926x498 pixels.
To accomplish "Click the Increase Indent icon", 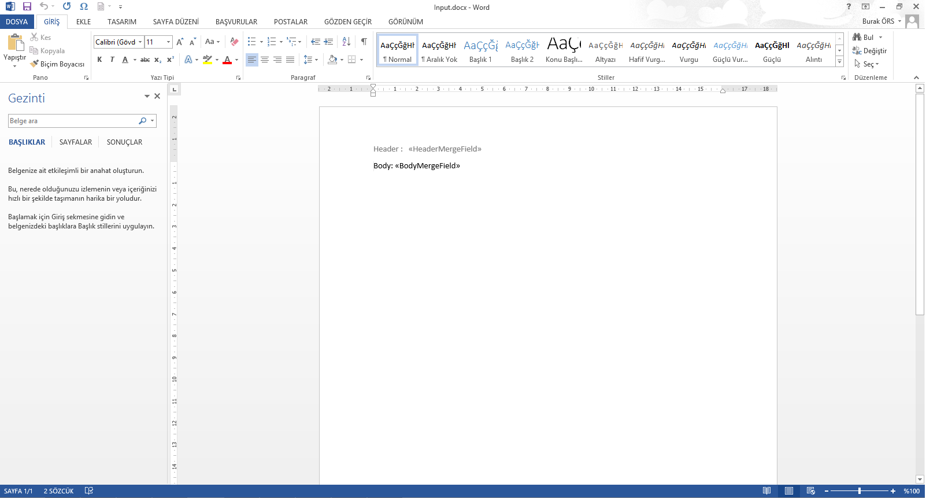I will (x=328, y=42).
